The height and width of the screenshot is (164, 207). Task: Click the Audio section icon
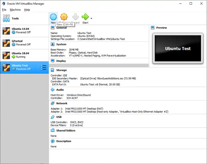click(52, 90)
